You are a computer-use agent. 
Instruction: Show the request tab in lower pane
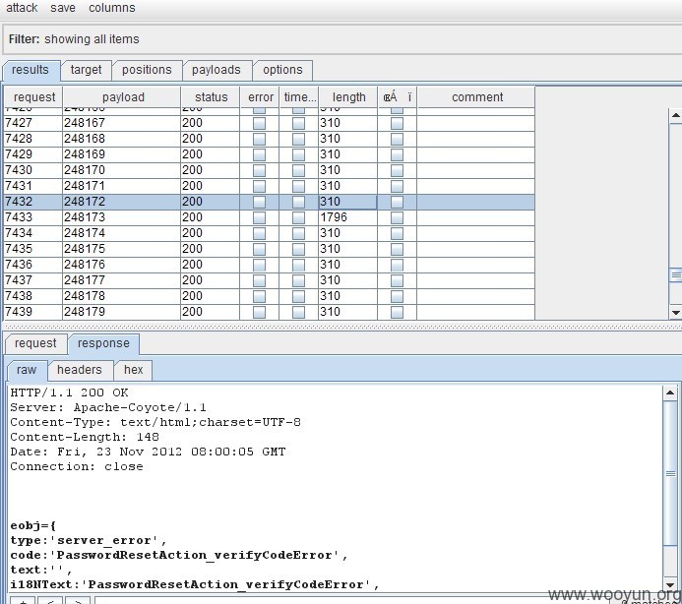pos(35,343)
